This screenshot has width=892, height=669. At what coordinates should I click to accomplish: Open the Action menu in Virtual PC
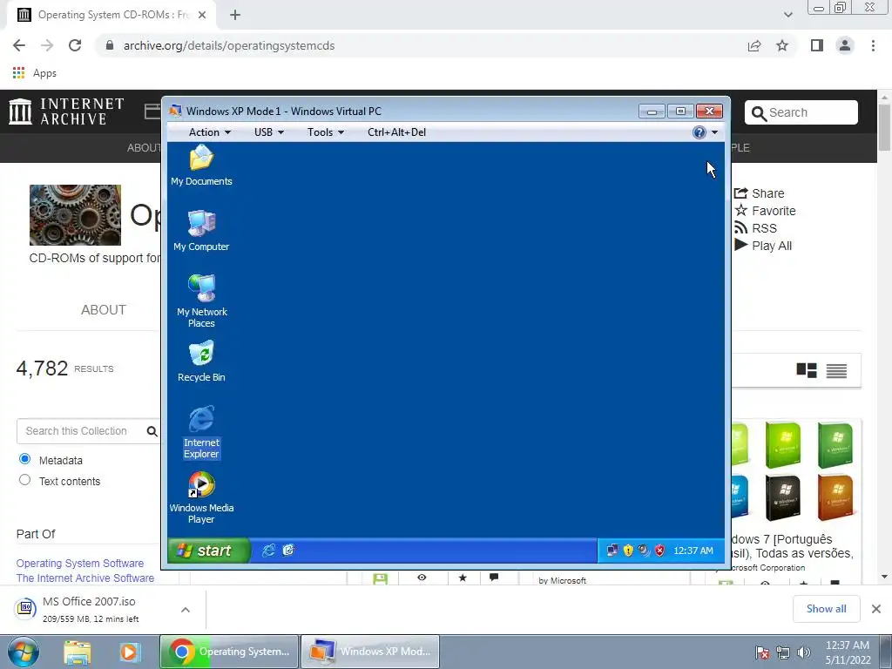(x=209, y=132)
